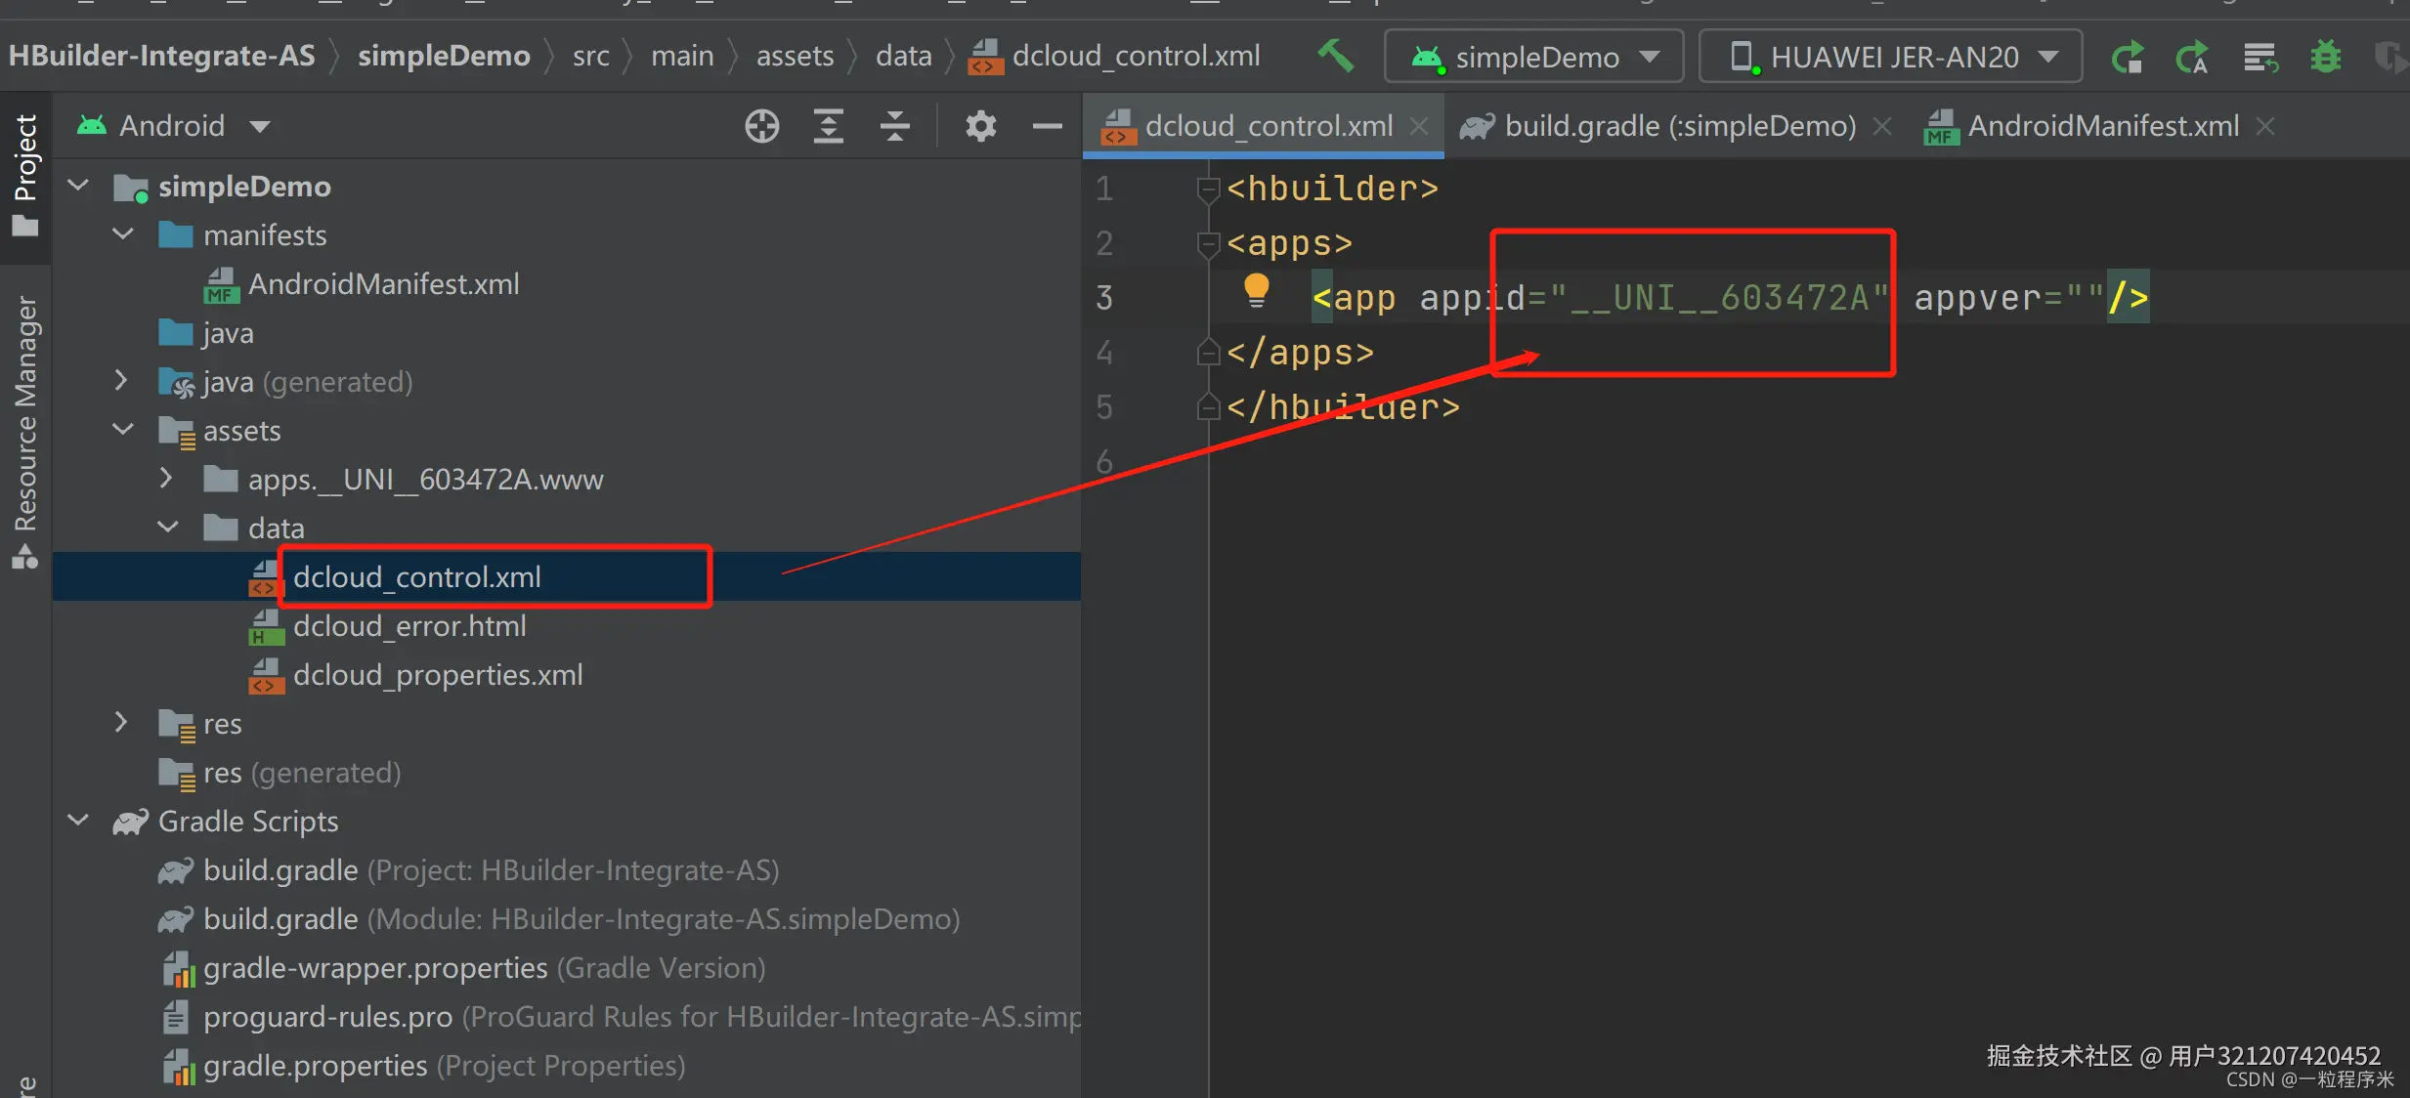Viewport: 2410px width, 1098px height.
Task: Toggle the Resource Manager side panel
Action: (25, 430)
